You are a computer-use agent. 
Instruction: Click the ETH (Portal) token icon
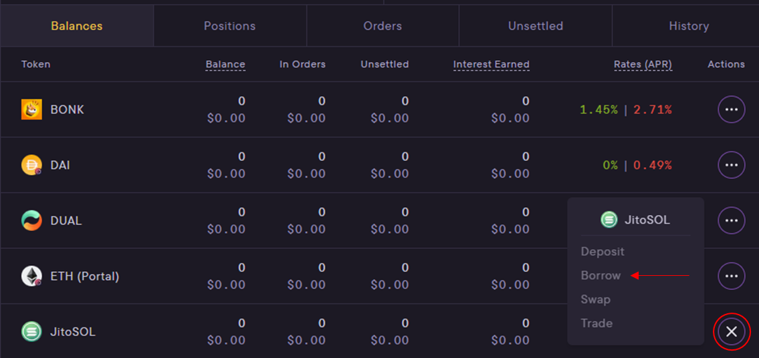(31, 277)
